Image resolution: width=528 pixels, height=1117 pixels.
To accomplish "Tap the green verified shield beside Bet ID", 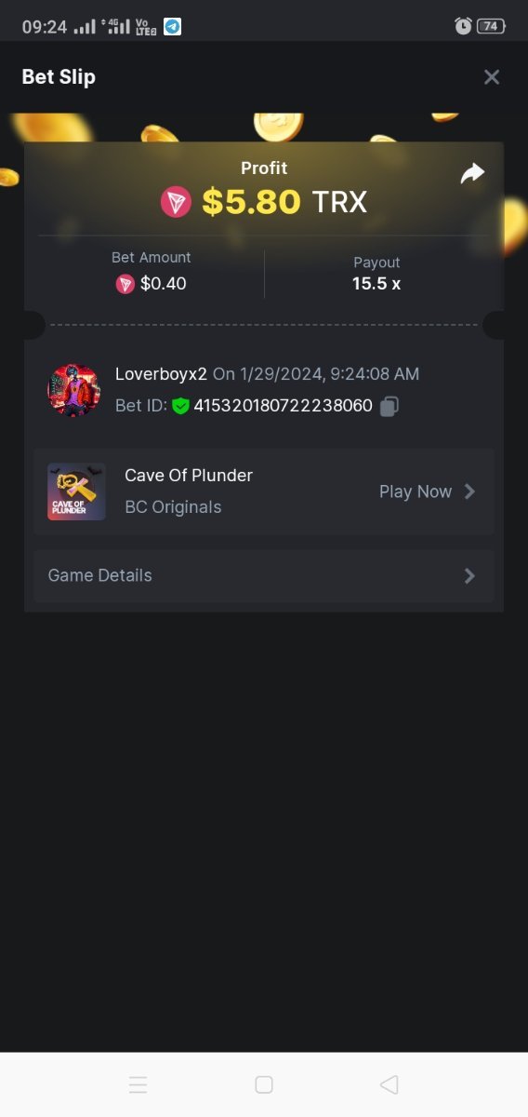I will (180, 406).
